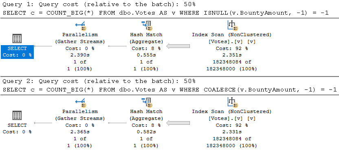Click the 0.582s Hash Match timing in Query 2
The width and height of the screenshot is (339, 150).
[146, 132]
